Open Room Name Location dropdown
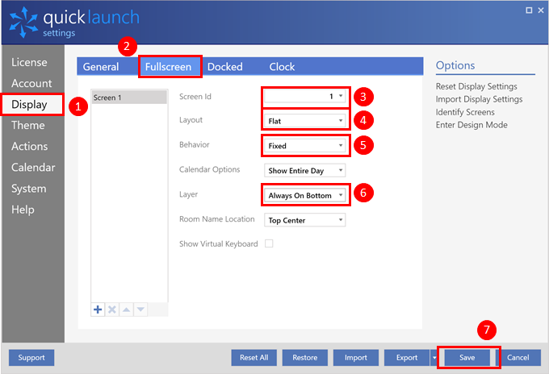549x374 pixels. 305,220
